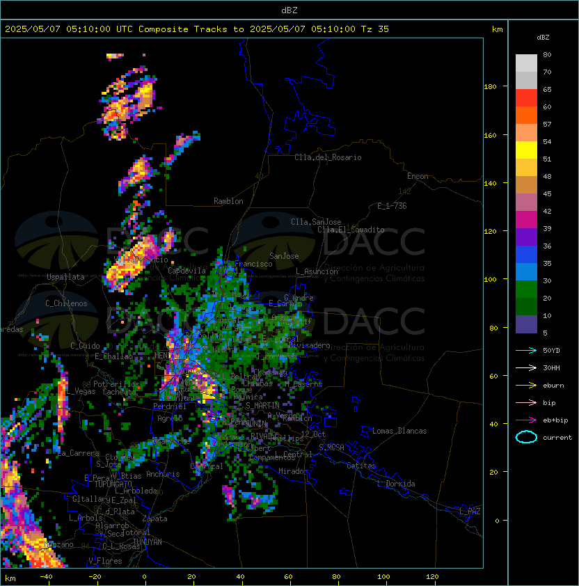Click the C_Guido place label

85,346
